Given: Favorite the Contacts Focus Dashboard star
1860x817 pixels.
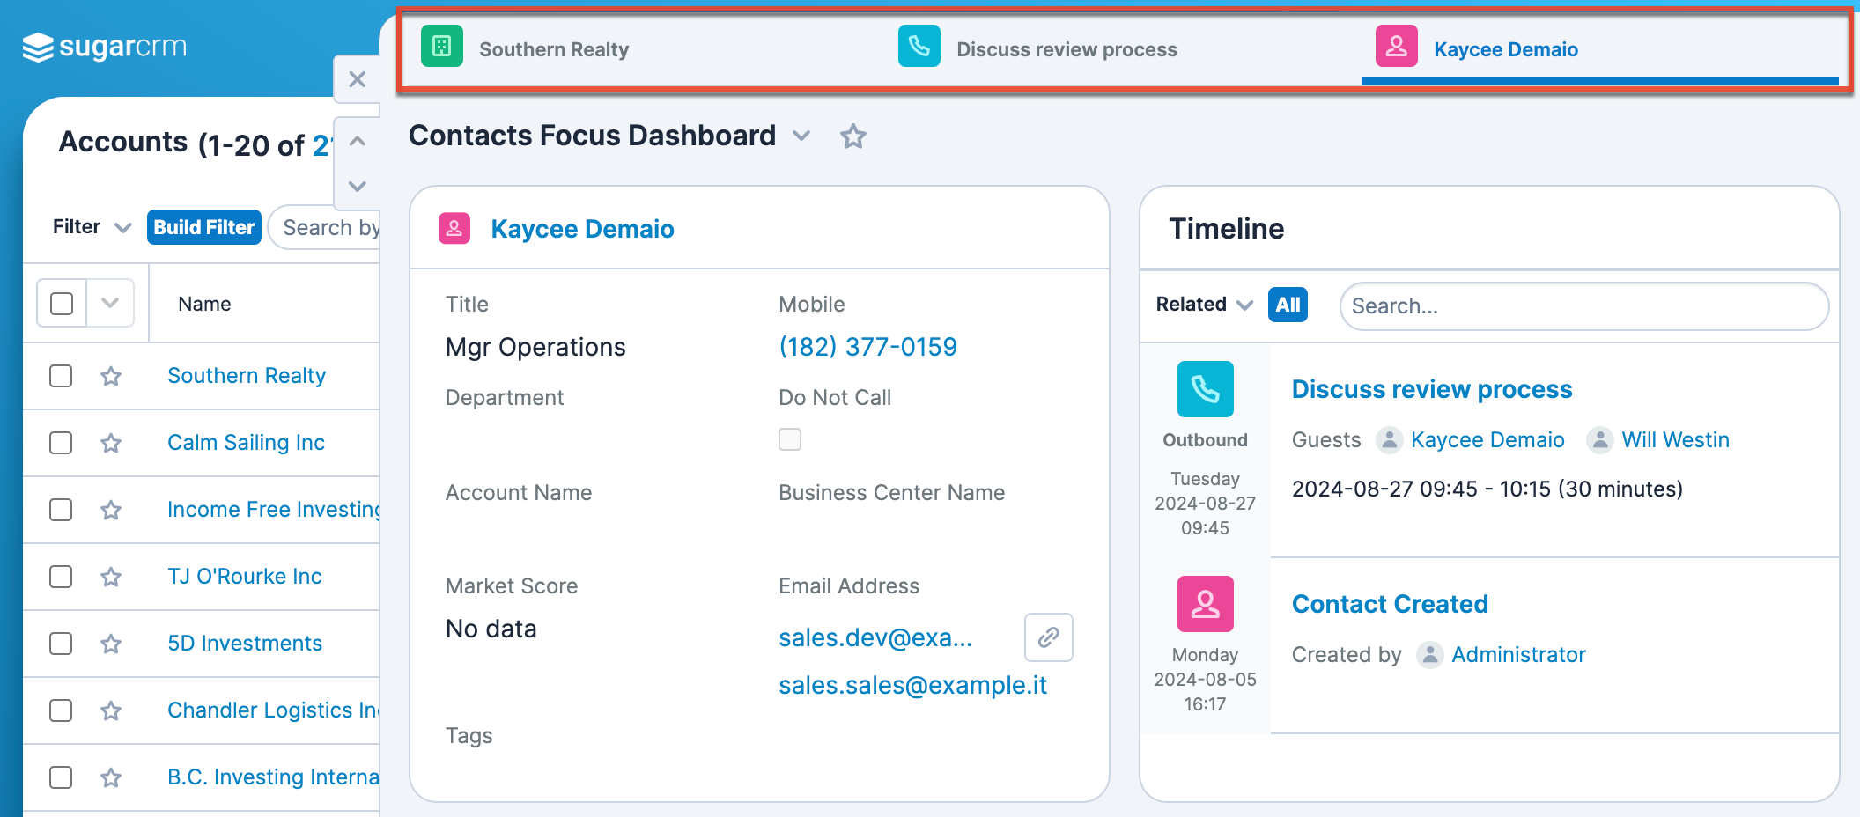Looking at the screenshot, I should coord(852,136).
